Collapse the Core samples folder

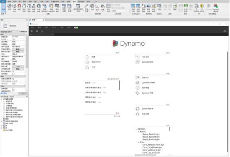click(x=139, y=142)
